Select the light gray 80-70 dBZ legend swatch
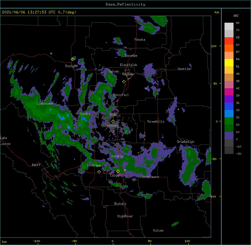Viewport: 251px width, 245px height. click(x=229, y=26)
